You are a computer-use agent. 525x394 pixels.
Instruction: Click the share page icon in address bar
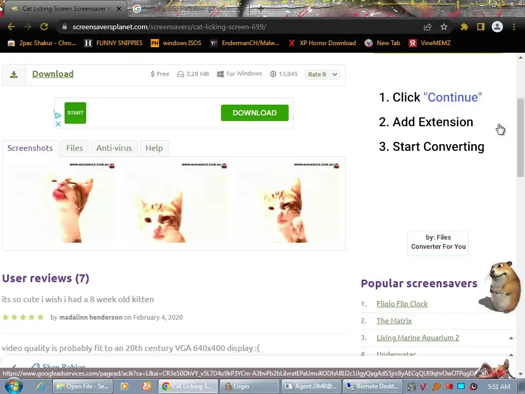click(x=428, y=27)
